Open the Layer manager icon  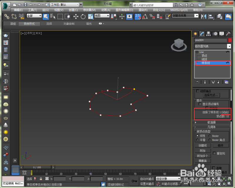[x=220, y=16]
